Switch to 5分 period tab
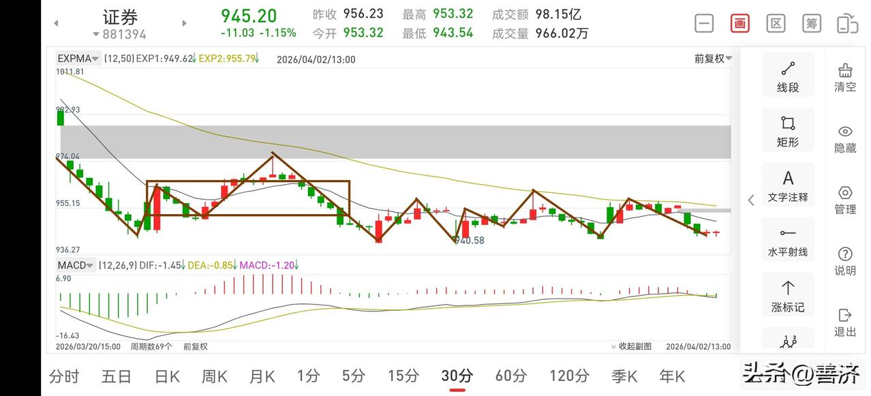The height and width of the screenshot is (396, 871). pyautogui.click(x=354, y=376)
